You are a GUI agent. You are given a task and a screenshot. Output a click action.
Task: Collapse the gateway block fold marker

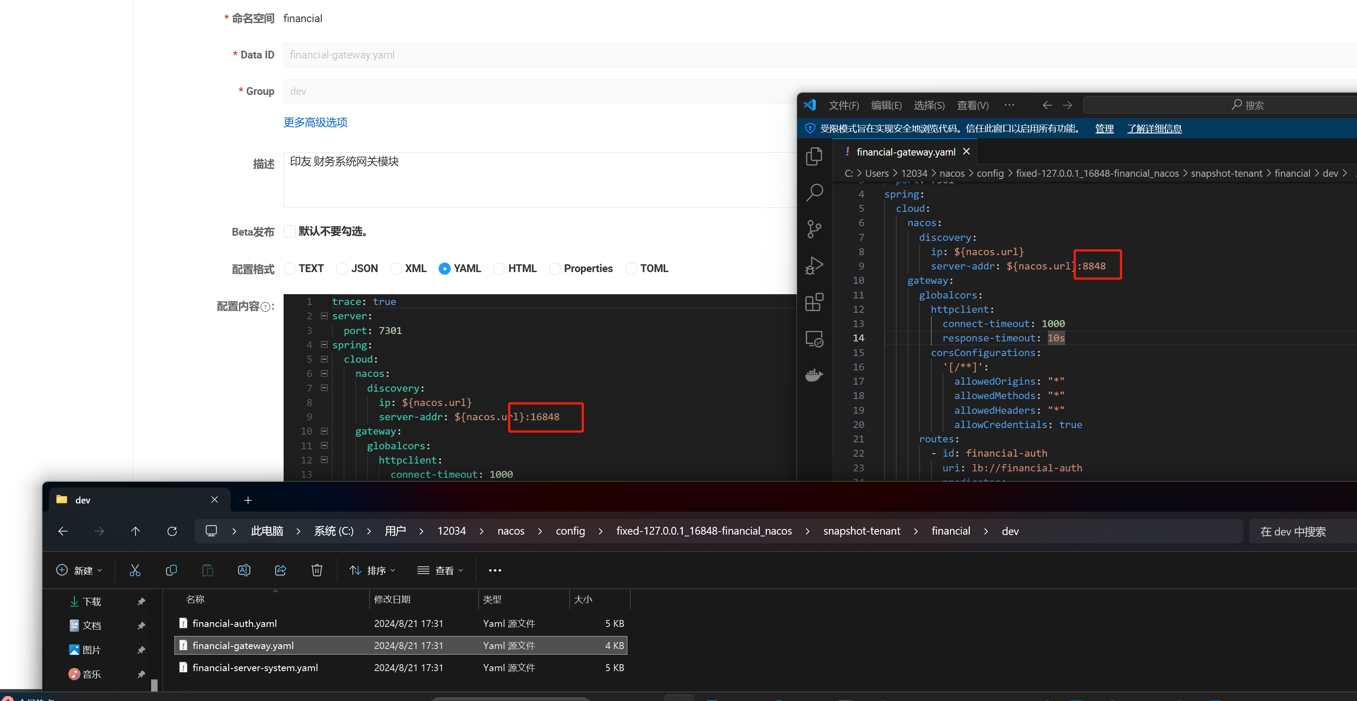[x=324, y=431]
